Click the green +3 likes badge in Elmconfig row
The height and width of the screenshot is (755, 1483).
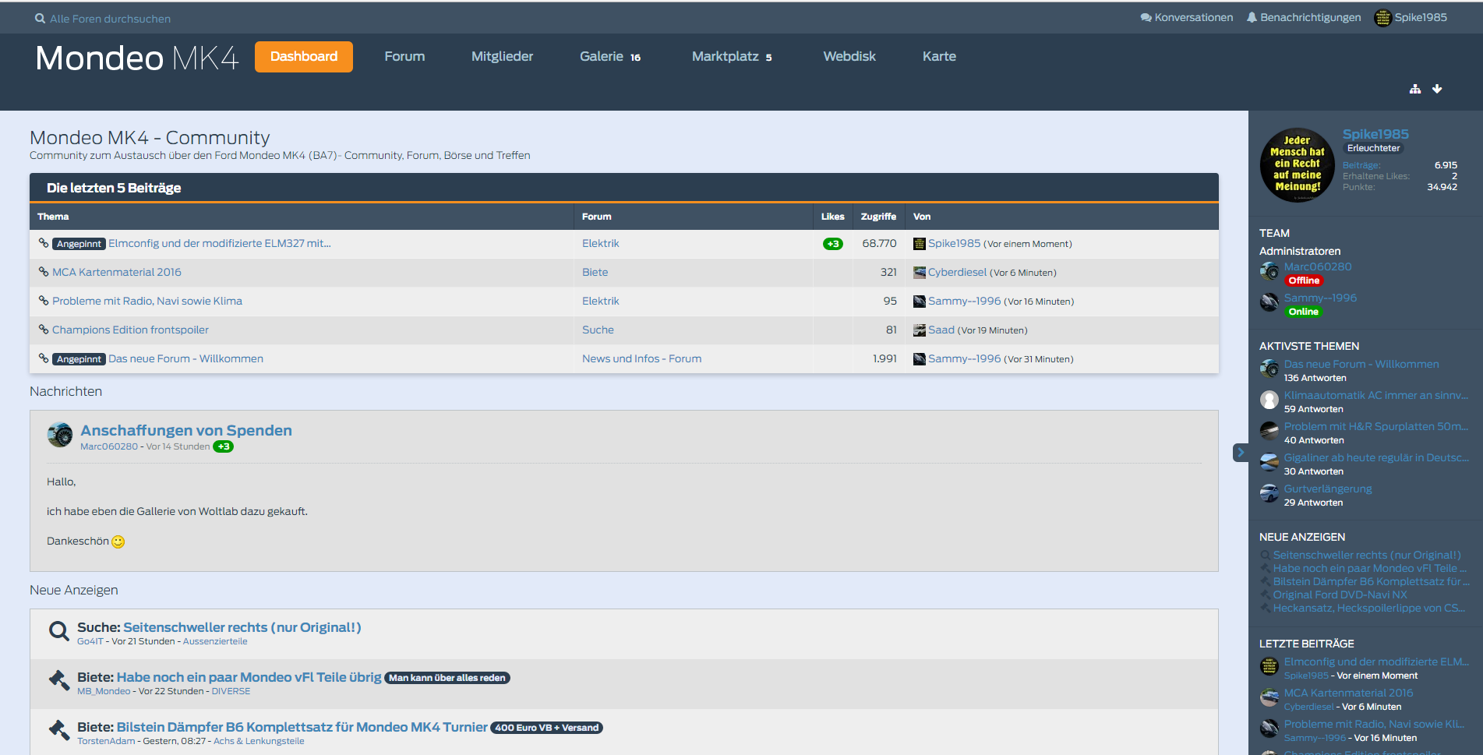[832, 244]
